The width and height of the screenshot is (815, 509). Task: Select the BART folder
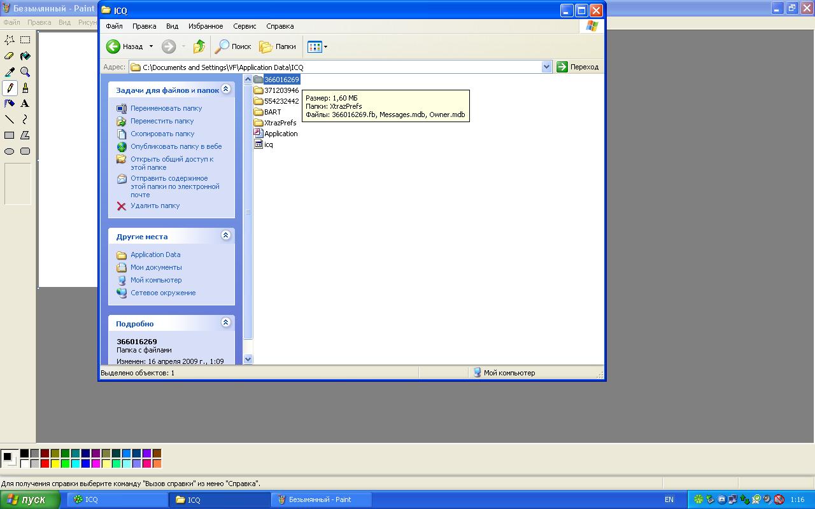(267, 112)
